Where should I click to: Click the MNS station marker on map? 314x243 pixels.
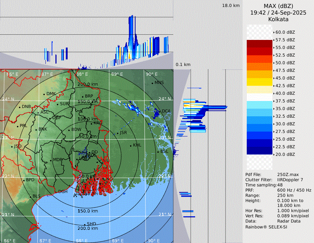[x=152, y=83]
